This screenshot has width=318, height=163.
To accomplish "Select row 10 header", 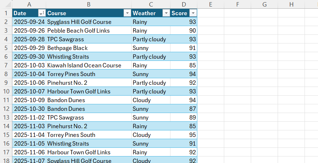I will point(6,91).
